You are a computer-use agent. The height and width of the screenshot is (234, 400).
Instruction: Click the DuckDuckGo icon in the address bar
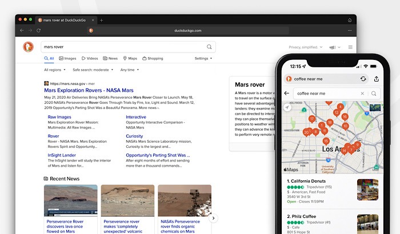pos(91,31)
